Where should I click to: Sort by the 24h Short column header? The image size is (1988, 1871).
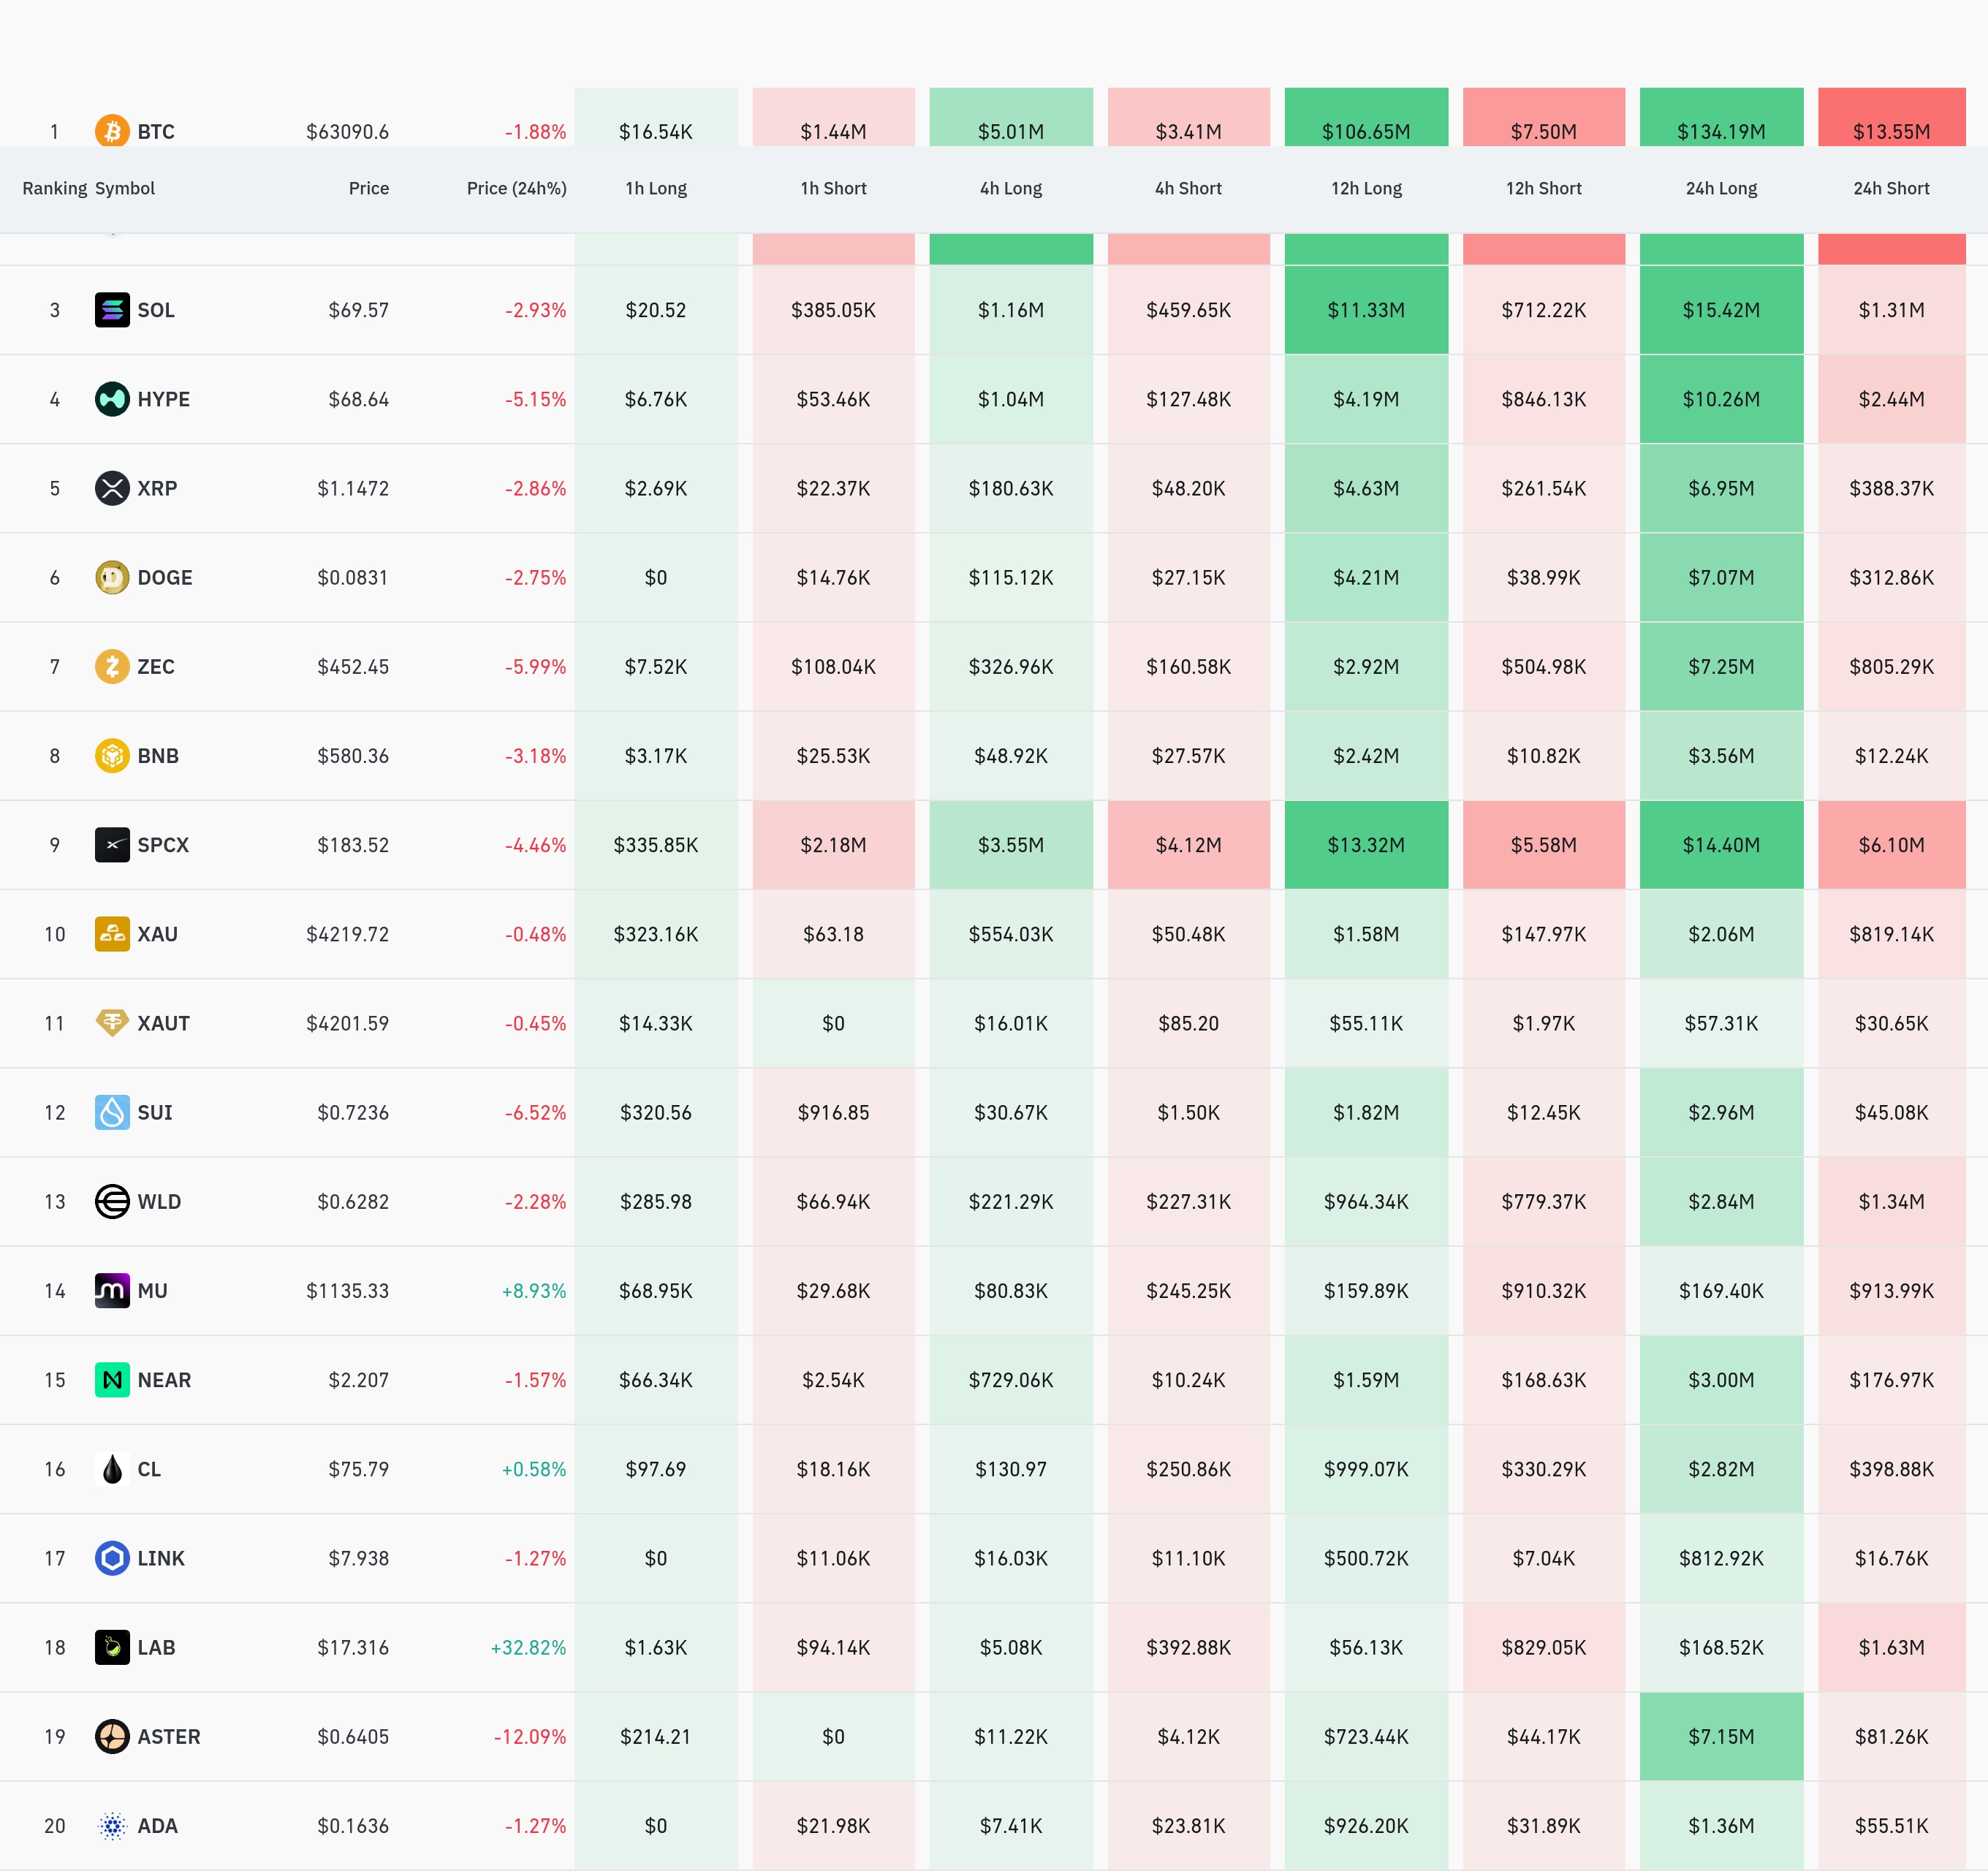coord(1891,188)
